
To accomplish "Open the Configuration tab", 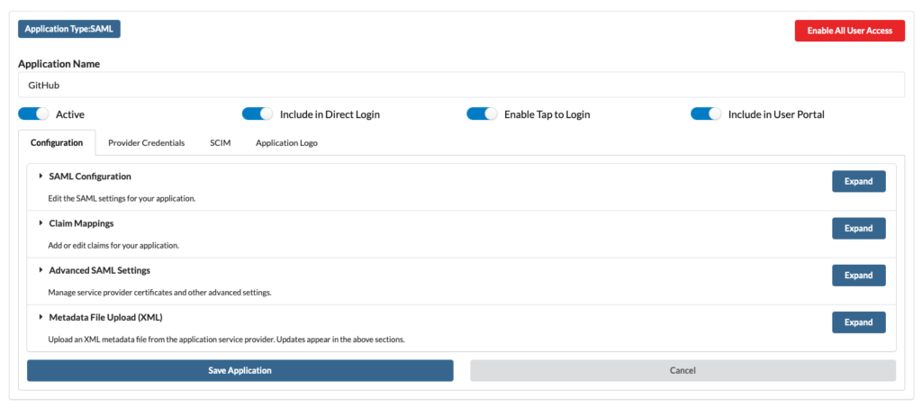I will pos(57,143).
